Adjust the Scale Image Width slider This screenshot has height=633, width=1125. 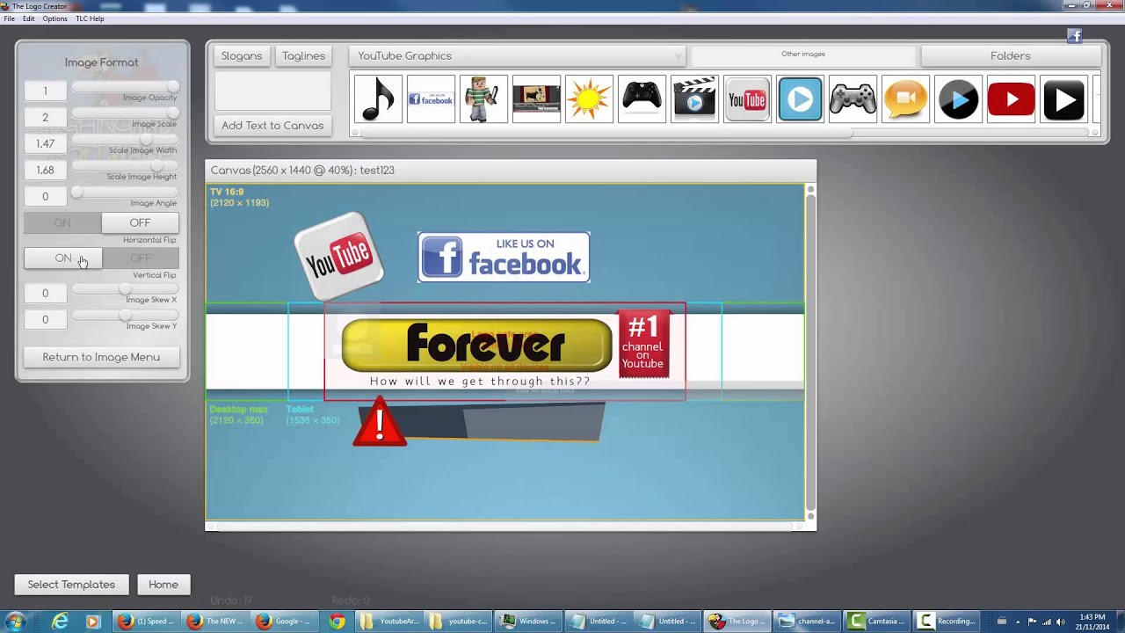[x=125, y=139]
